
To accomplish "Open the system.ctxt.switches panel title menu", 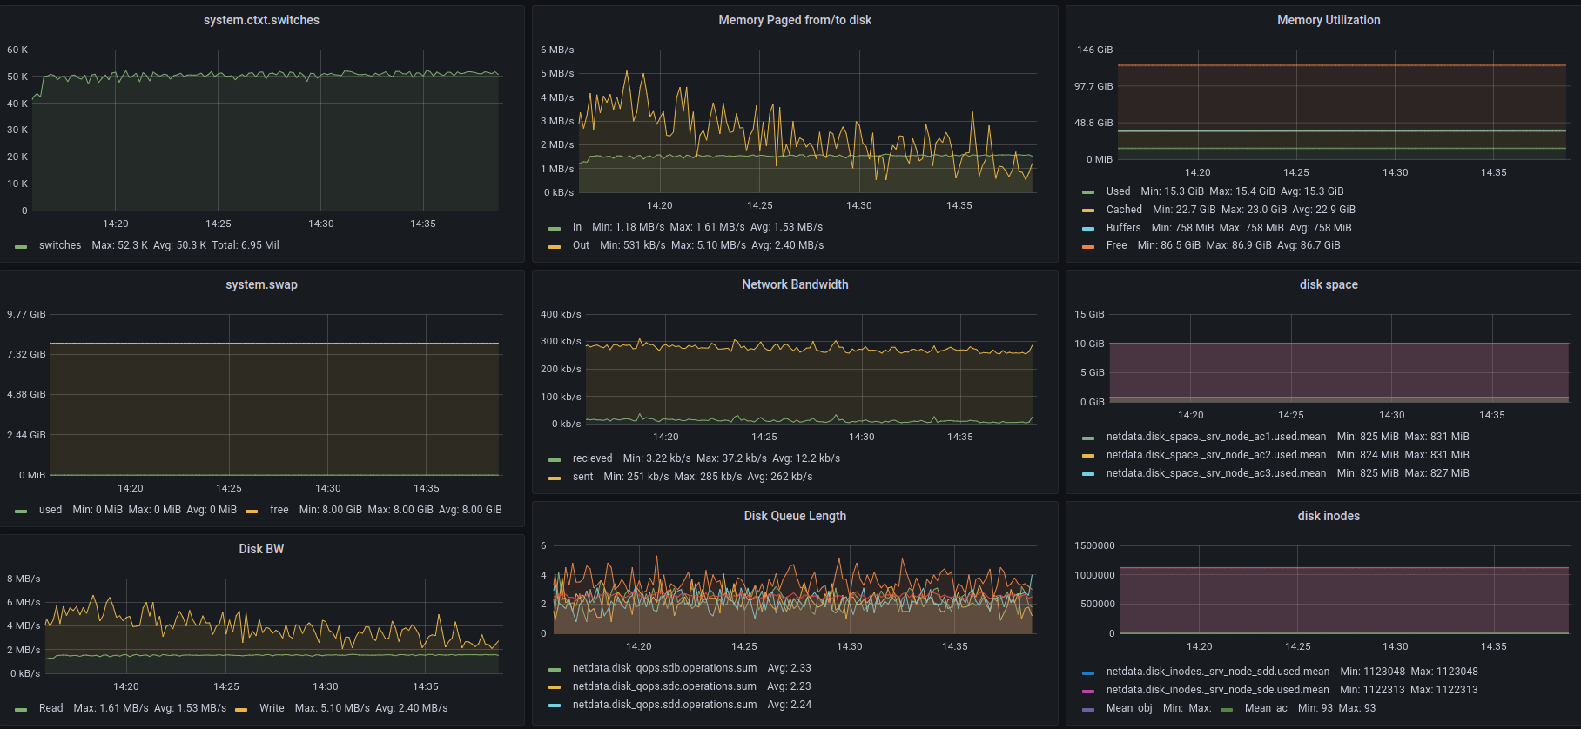I will click(x=261, y=20).
